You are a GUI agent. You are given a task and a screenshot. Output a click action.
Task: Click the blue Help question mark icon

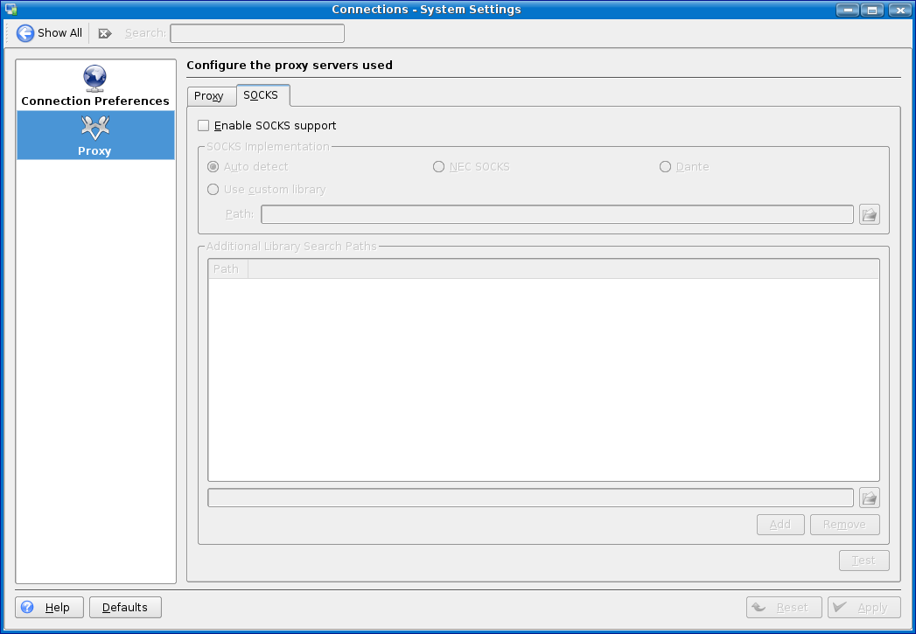click(27, 607)
